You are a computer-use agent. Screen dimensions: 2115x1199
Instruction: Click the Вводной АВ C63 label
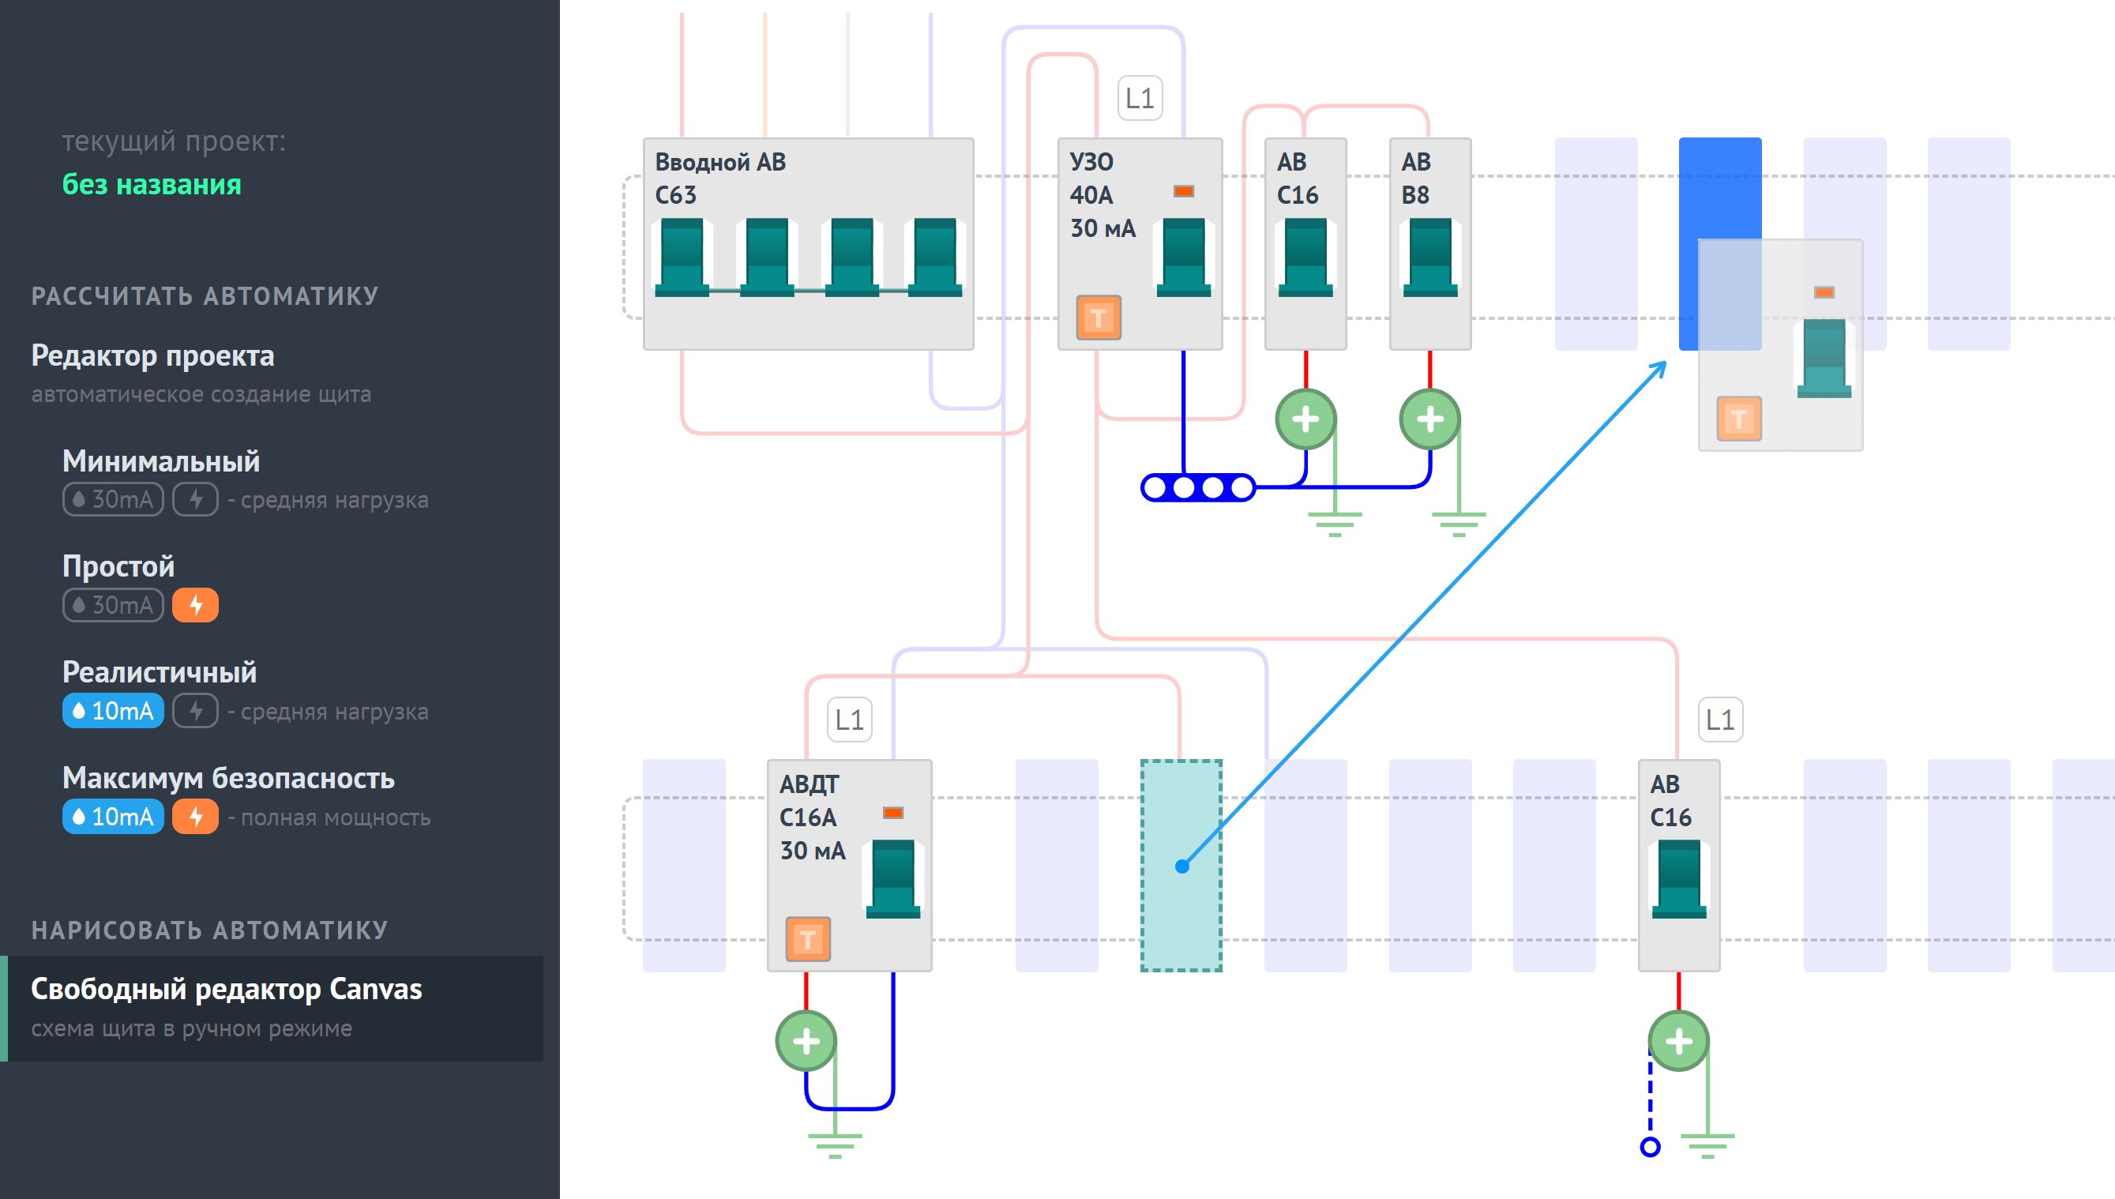(x=720, y=178)
